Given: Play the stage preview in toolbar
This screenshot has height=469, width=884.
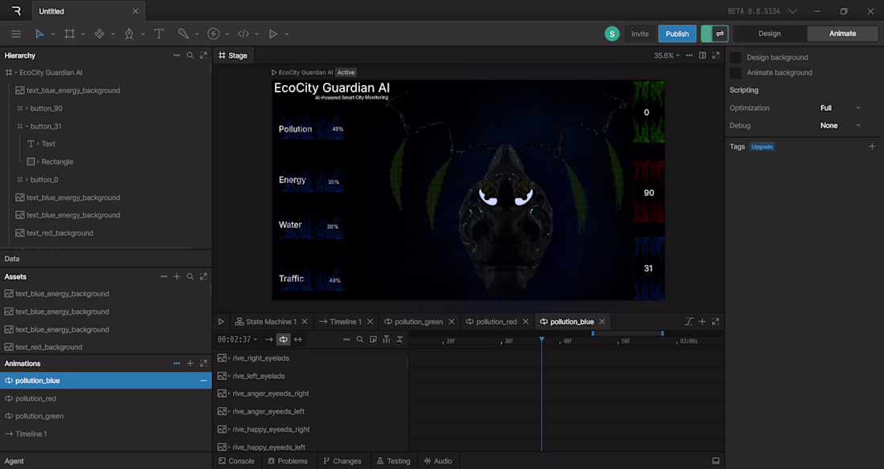Looking at the screenshot, I should [273, 34].
